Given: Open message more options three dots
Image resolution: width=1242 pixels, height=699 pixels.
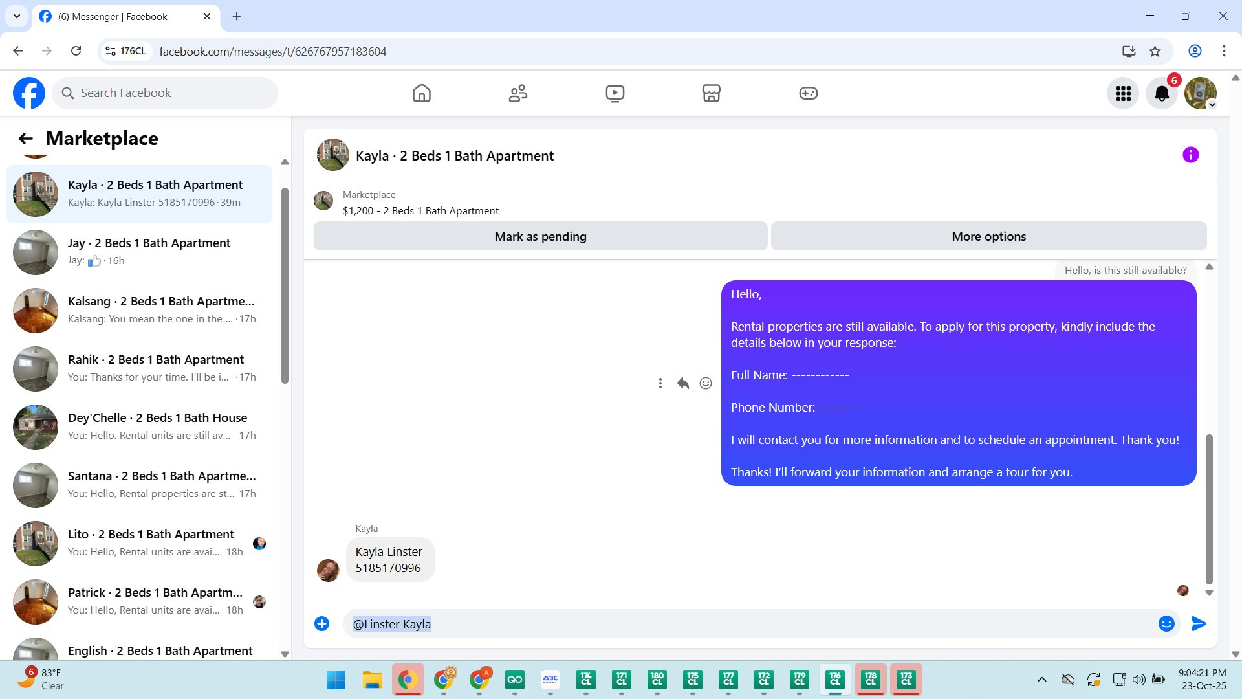Looking at the screenshot, I should tap(660, 383).
